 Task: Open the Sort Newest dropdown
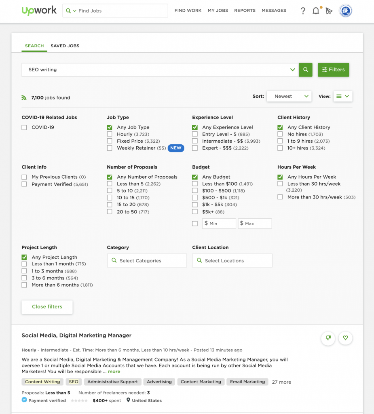pos(289,96)
